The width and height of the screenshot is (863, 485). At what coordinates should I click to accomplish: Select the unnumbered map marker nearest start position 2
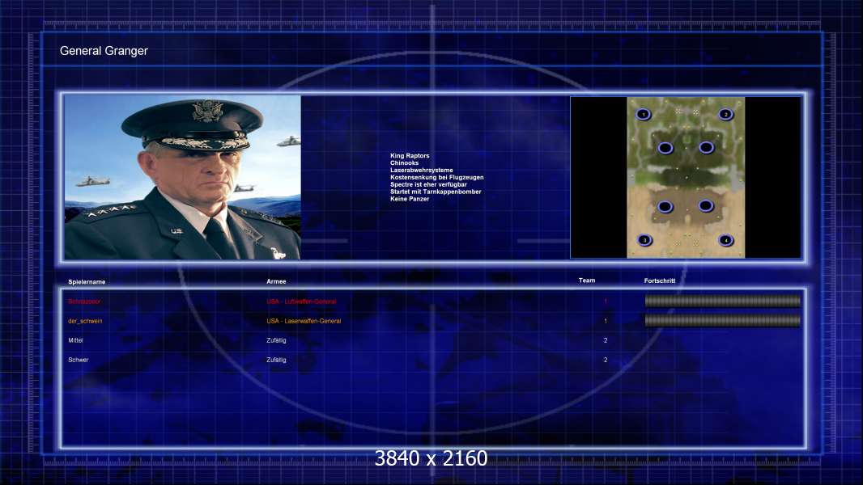coord(706,147)
